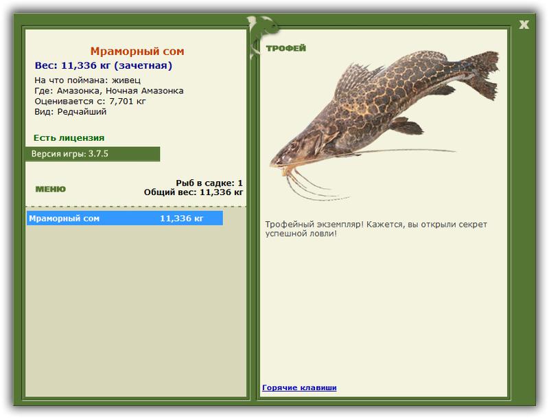The image size is (549, 419).
Task: Open the МЕНЮ menu
Action: click(x=51, y=189)
